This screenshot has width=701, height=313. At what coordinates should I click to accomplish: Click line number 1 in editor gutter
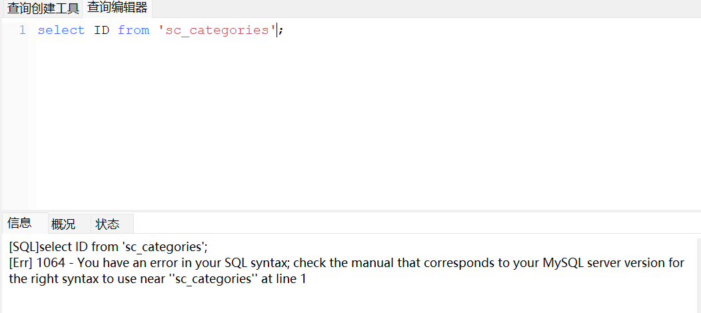(x=22, y=30)
